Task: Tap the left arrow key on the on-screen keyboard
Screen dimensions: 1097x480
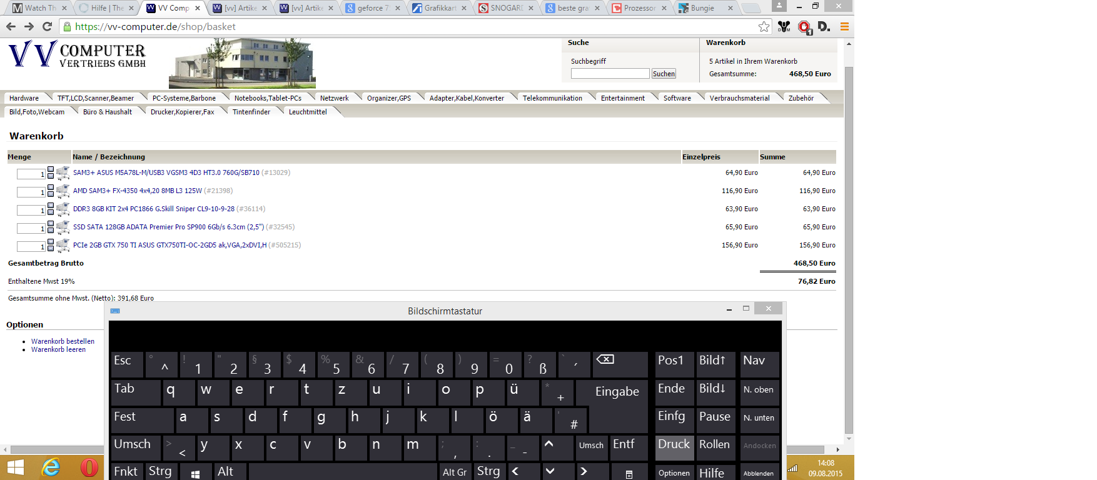Action: click(x=524, y=471)
